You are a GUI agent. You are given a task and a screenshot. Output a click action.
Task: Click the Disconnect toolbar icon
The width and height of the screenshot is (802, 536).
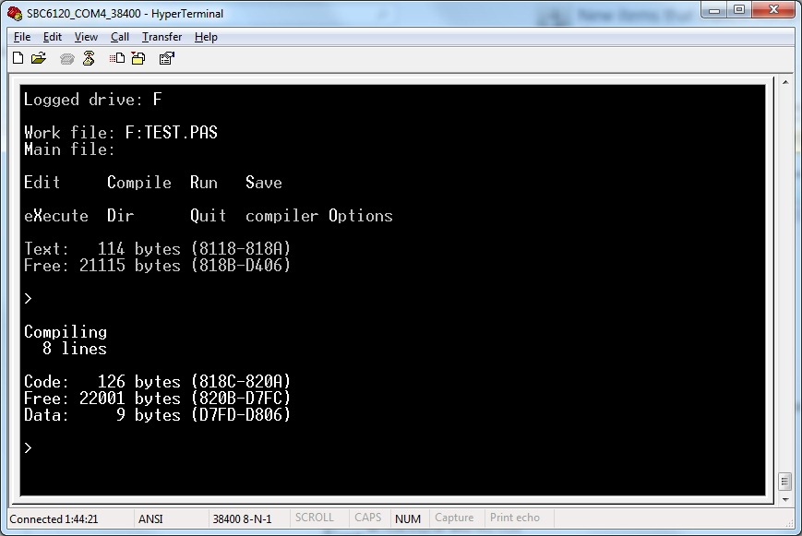(x=89, y=58)
